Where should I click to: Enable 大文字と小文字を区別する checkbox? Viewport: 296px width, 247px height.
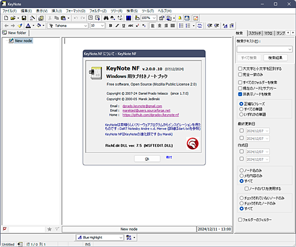[x=240, y=69]
